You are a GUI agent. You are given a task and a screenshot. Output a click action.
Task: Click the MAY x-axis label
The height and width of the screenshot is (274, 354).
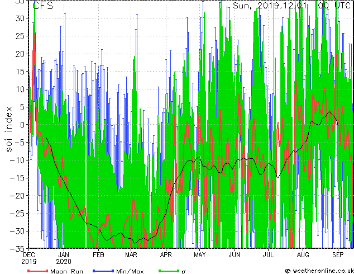tap(200, 255)
